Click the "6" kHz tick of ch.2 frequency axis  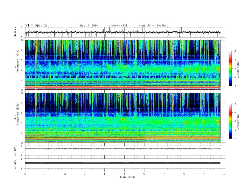pyautogui.click(x=22, y=113)
